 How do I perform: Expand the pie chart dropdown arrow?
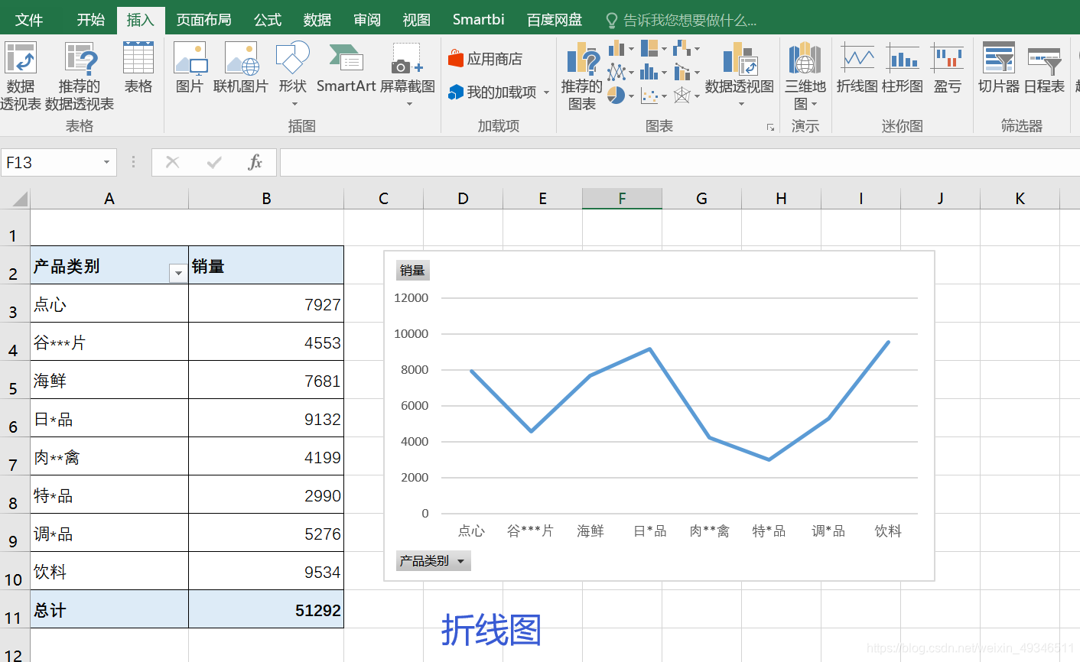point(631,96)
